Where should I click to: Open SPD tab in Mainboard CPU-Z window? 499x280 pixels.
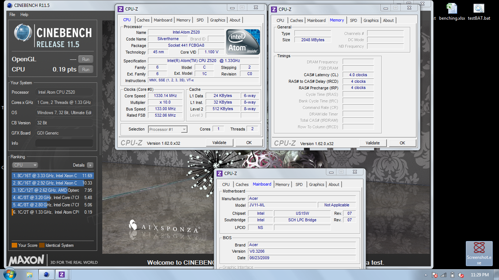click(x=299, y=185)
